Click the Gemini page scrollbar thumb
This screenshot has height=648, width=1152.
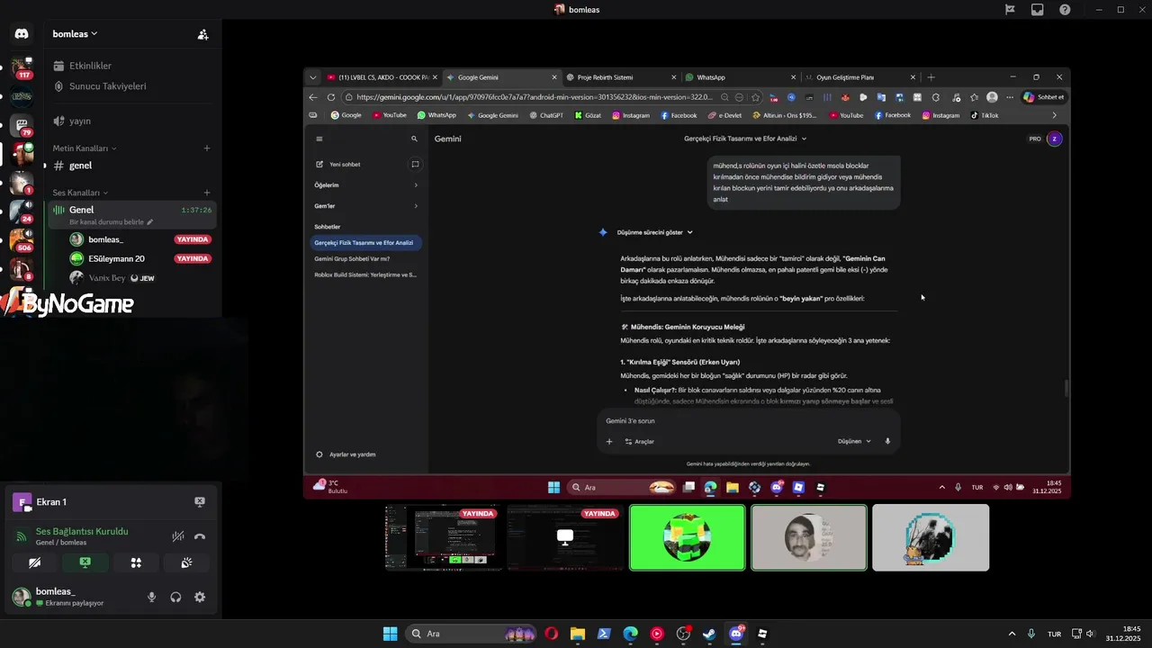click(1066, 388)
